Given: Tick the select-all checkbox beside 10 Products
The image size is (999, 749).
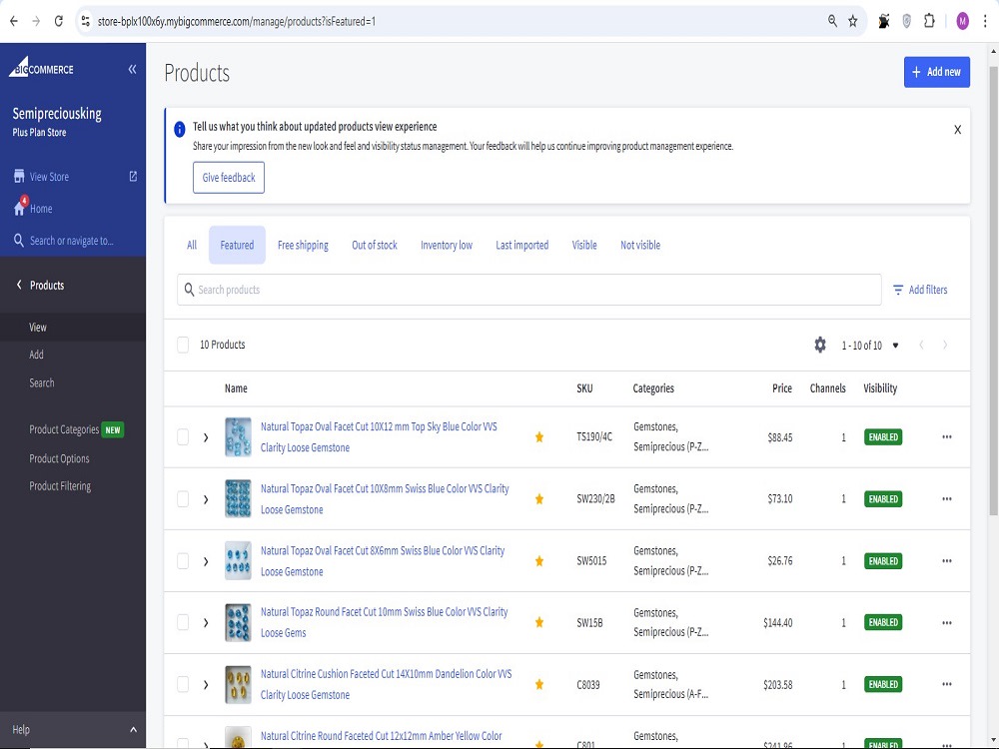Looking at the screenshot, I should tap(183, 345).
